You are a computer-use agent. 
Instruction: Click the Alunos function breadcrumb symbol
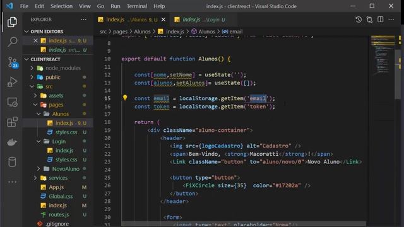pyautogui.click(x=203, y=32)
